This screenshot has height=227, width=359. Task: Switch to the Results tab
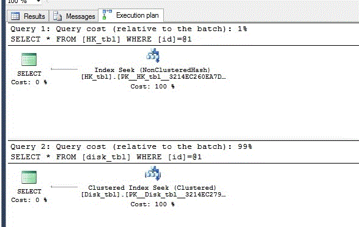(x=28, y=16)
